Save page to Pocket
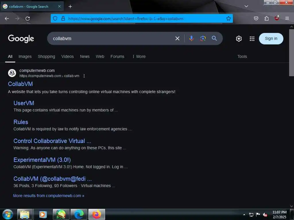The height and width of the screenshot is (220, 294). tap(256, 18)
